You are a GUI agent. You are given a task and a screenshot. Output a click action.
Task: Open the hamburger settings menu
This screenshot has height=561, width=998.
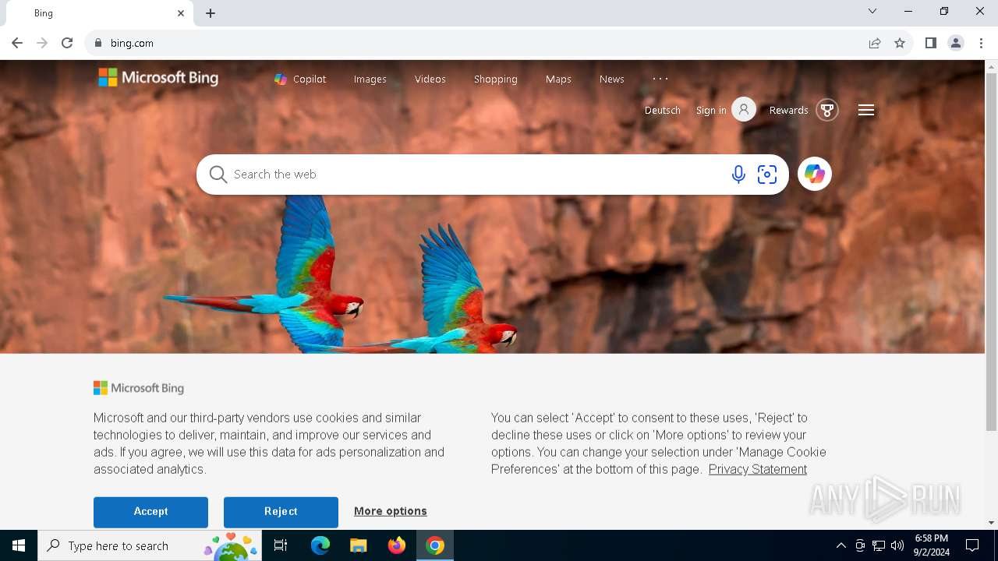(x=866, y=110)
